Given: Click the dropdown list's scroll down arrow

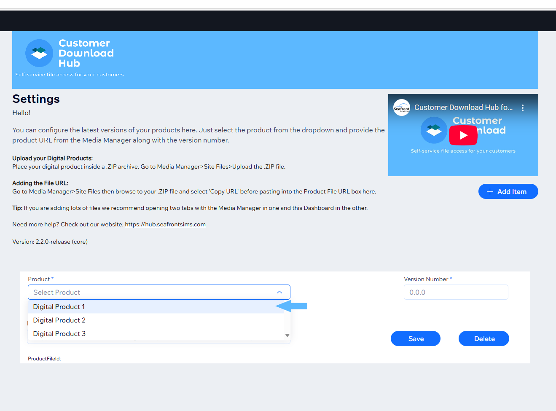Looking at the screenshot, I should click(x=287, y=336).
